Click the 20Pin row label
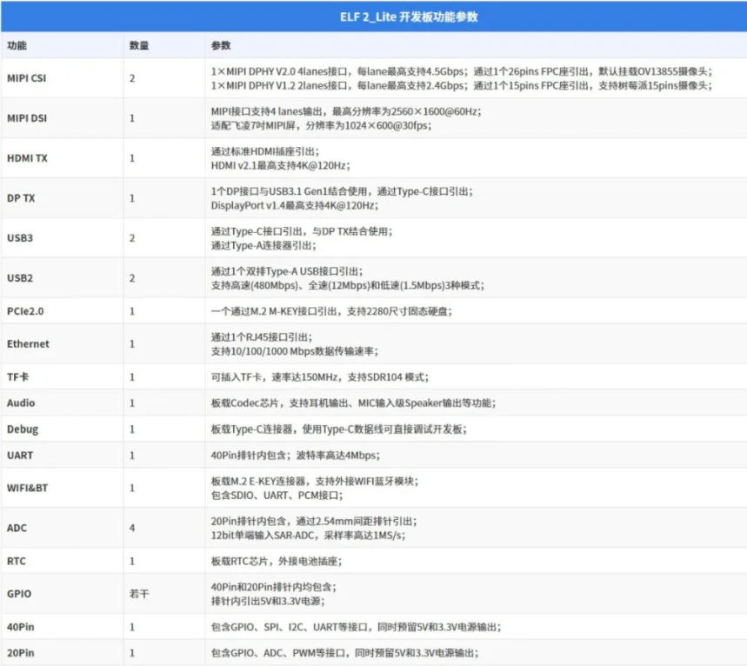The image size is (747, 666). coord(21,653)
